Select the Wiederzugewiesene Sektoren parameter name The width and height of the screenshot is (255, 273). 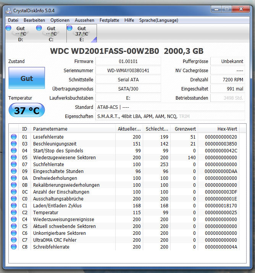tap(65, 158)
